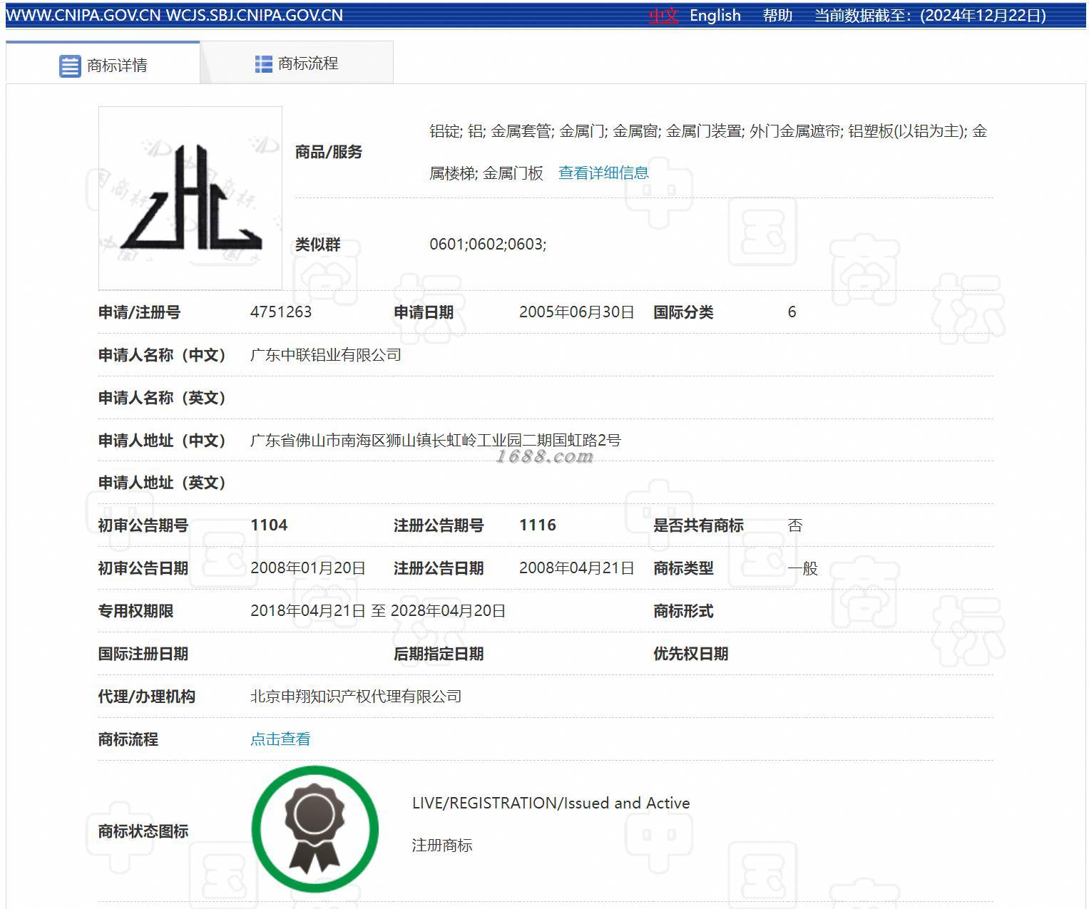Open the 商标详情 tab

pyautogui.click(x=103, y=64)
